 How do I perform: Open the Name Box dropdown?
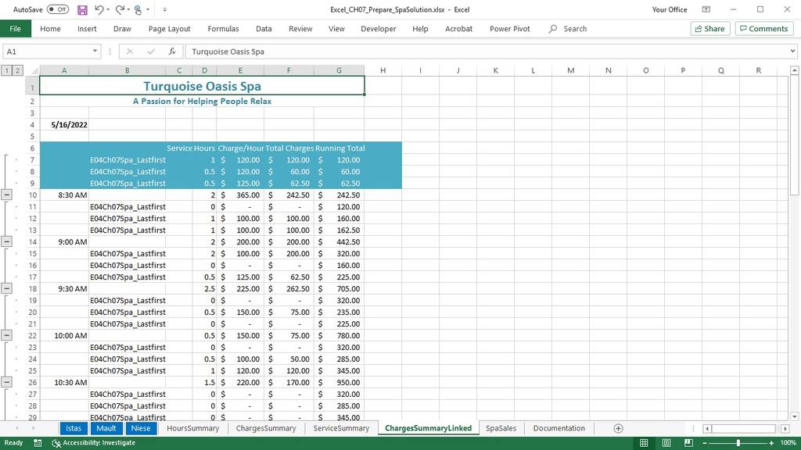(x=95, y=51)
